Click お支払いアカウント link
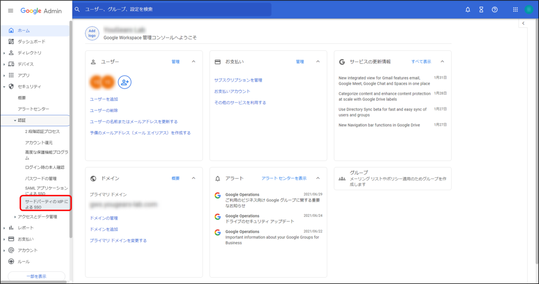 pos(232,91)
